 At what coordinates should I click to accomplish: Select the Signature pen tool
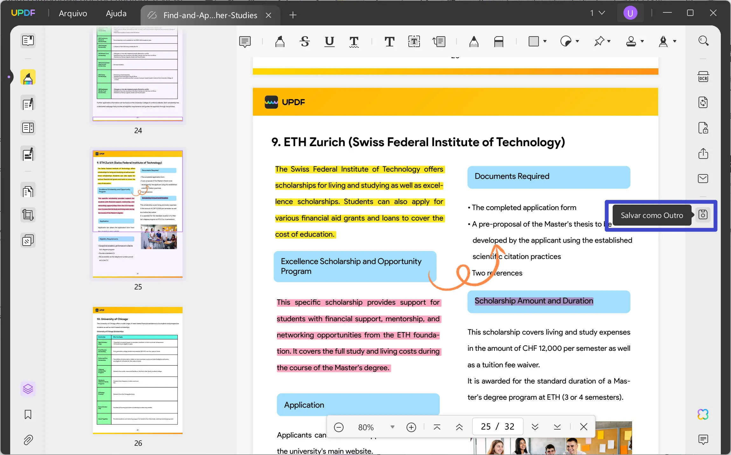click(x=663, y=41)
